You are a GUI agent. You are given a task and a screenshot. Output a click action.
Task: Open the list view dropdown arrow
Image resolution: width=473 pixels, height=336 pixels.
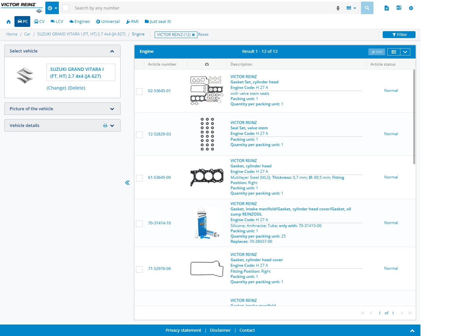tap(405, 52)
